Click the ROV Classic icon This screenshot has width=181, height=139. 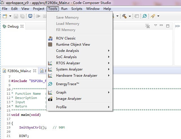(x=50, y=38)
